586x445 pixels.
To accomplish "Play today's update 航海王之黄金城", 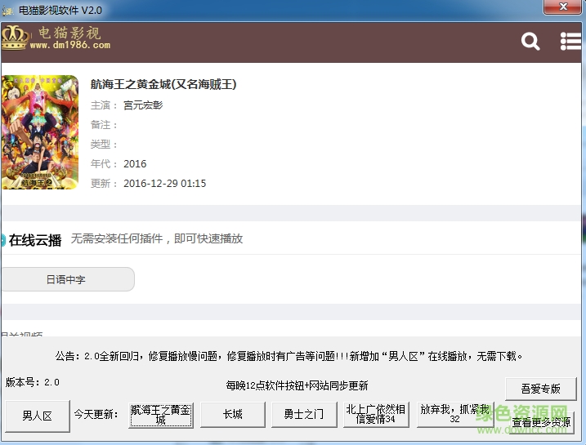I will coord(160,414).
